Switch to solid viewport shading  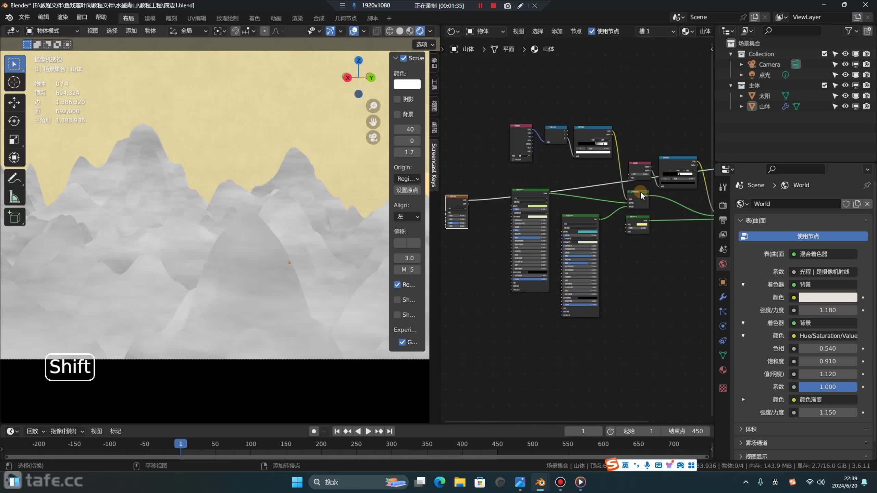[x=400, y=31]
